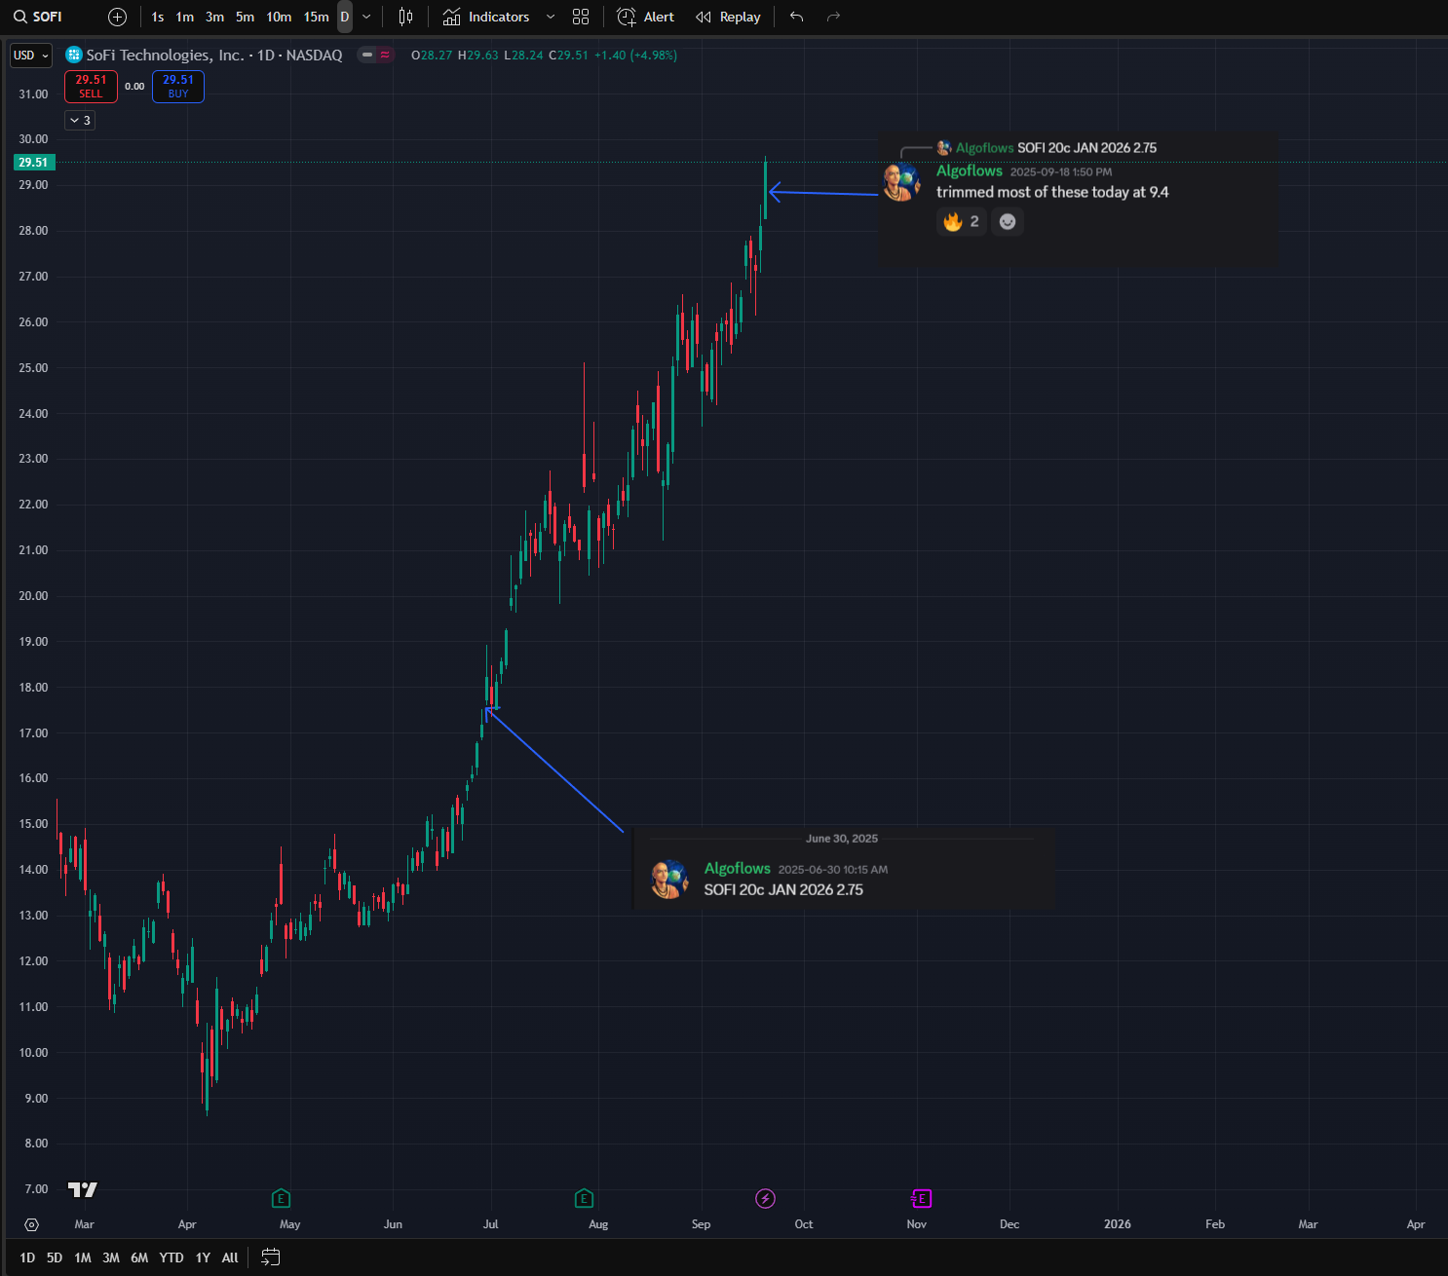Create an Alert
Viewport: 1448px width, 1276px height.
646,17
